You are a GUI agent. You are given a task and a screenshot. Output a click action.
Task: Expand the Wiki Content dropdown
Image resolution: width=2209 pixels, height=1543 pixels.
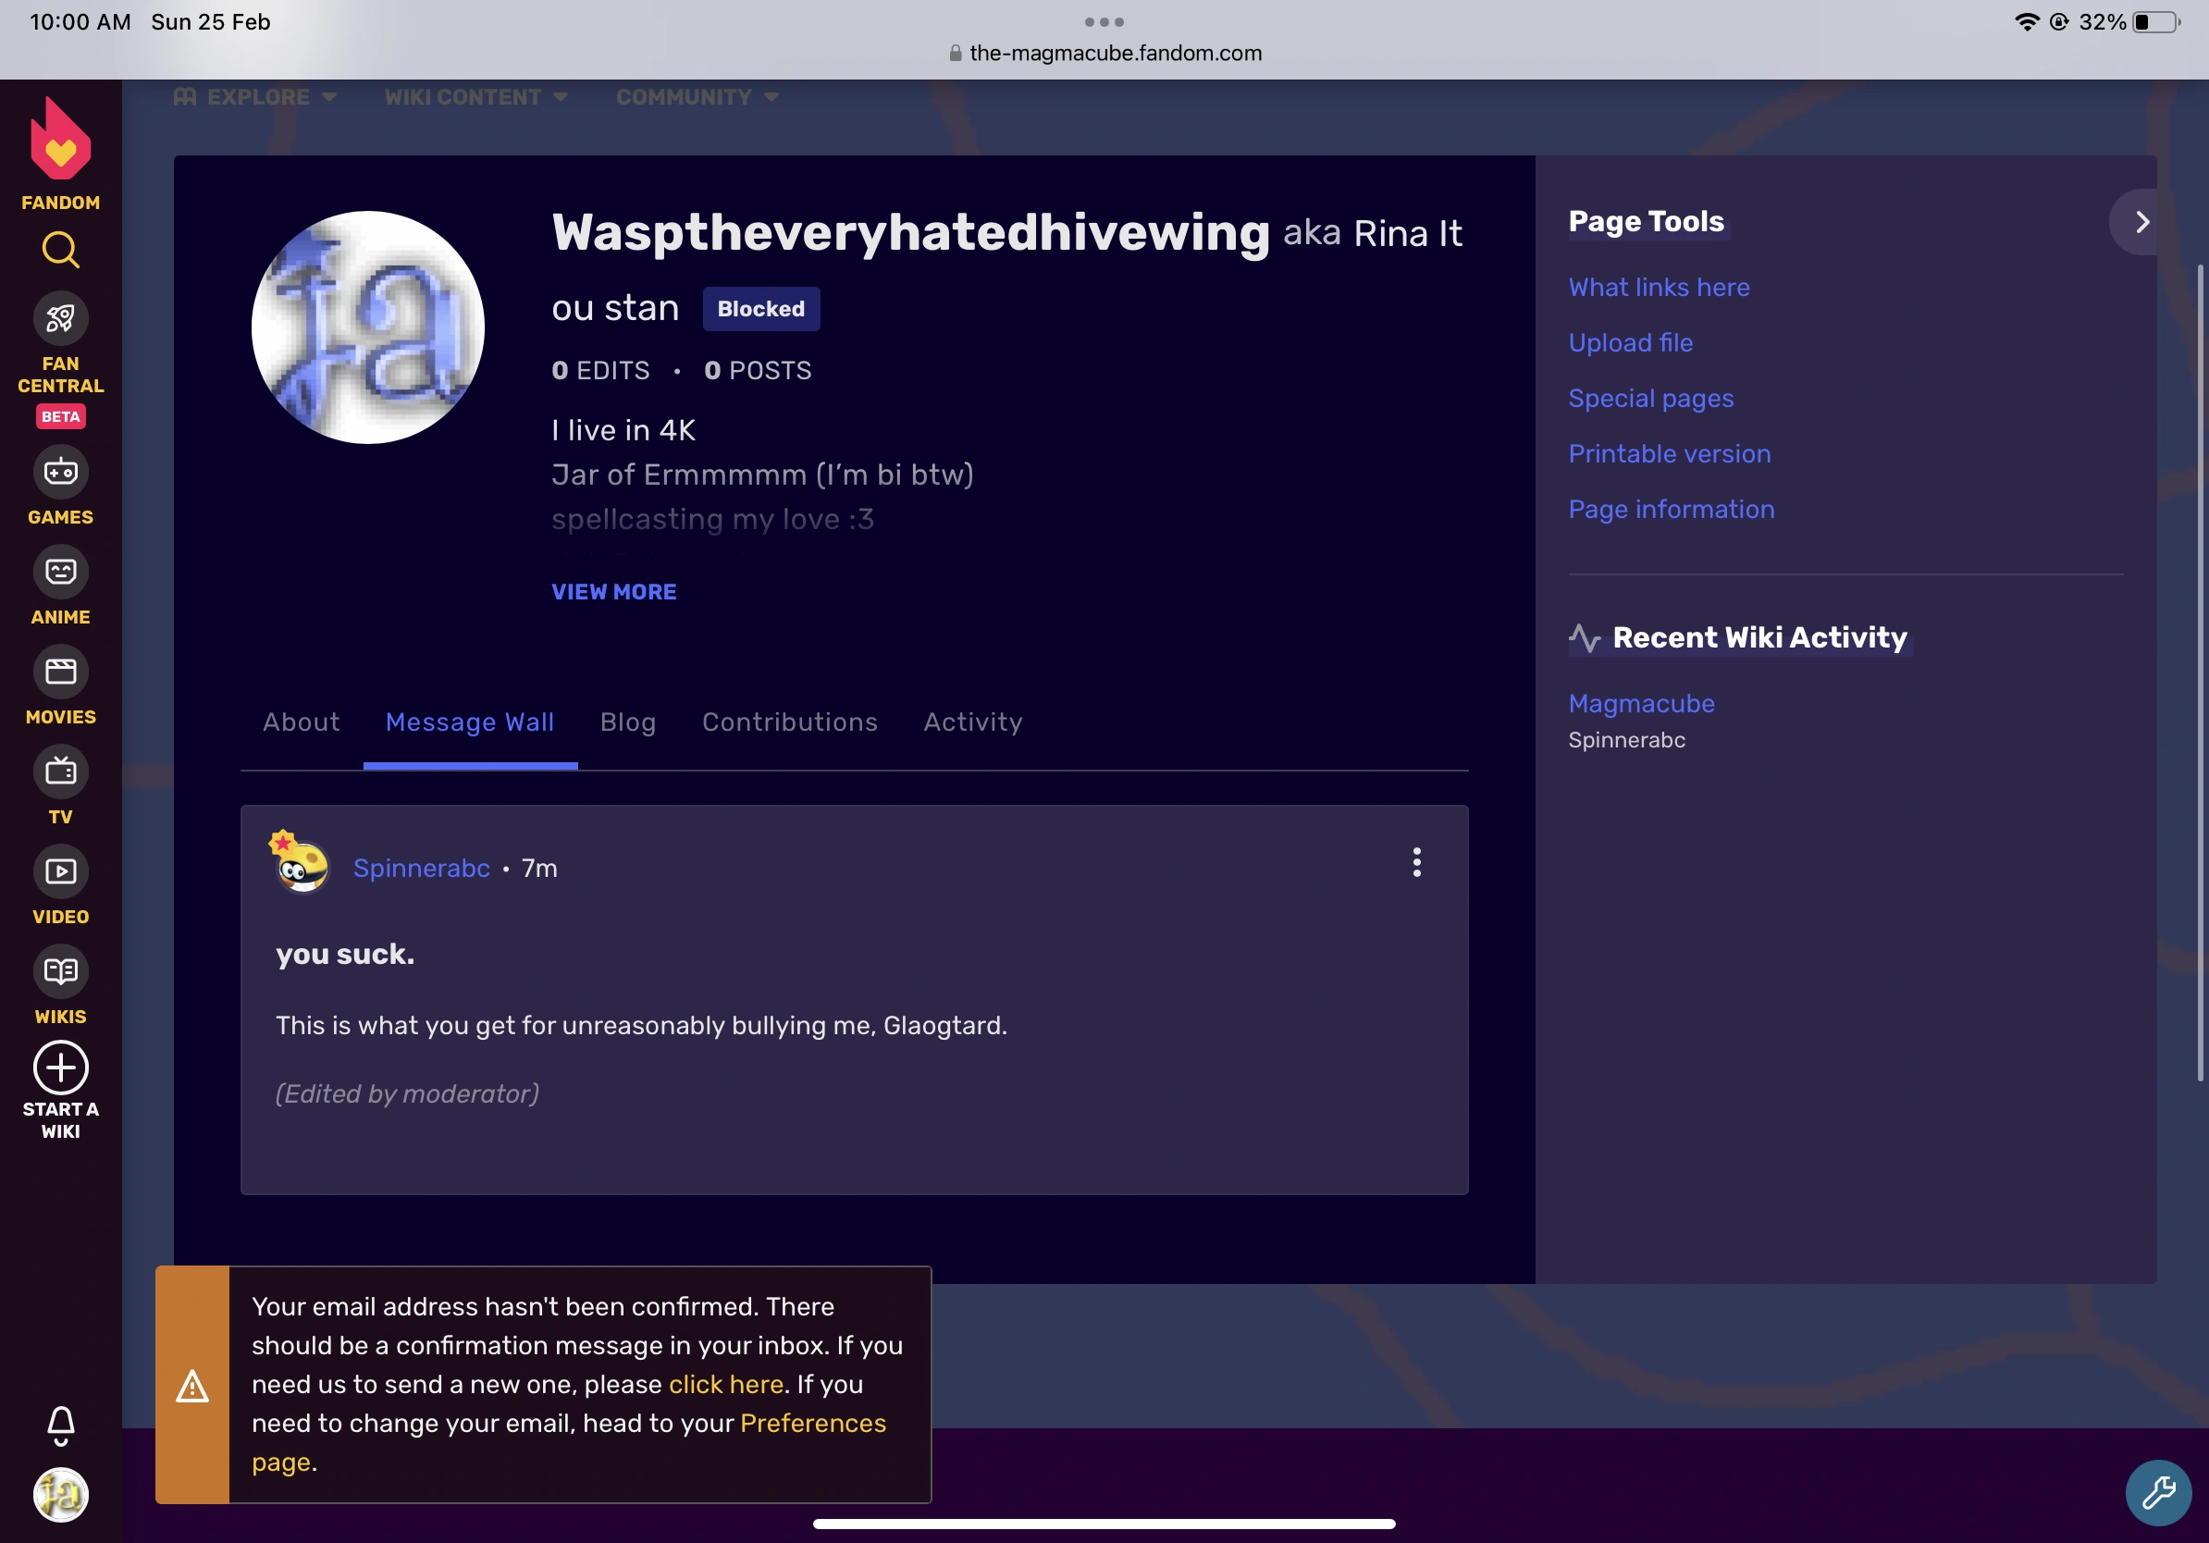[475, 97]
